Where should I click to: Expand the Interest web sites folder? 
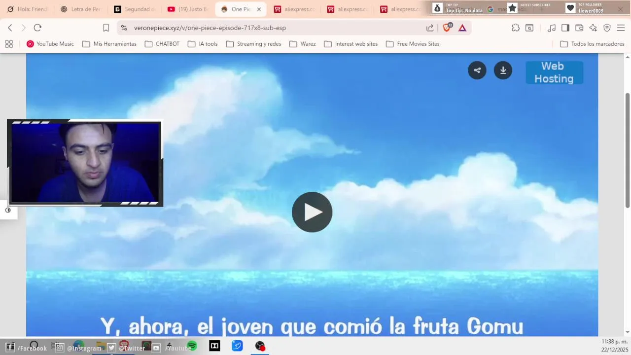(x=351, y=44)
